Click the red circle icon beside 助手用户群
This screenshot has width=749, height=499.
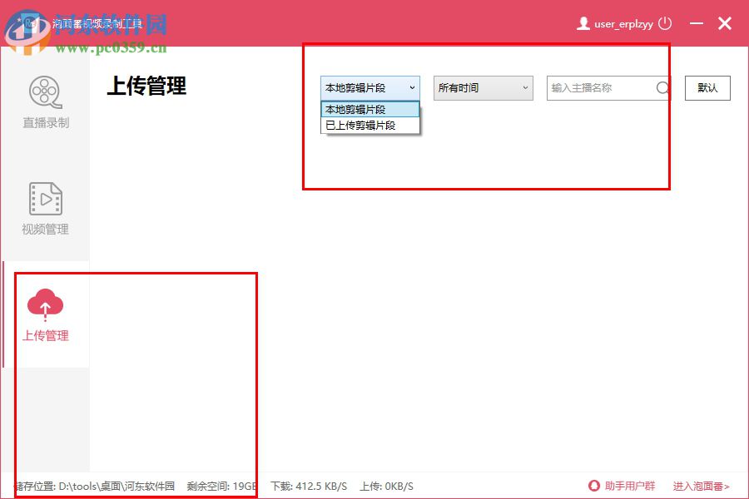593,486
